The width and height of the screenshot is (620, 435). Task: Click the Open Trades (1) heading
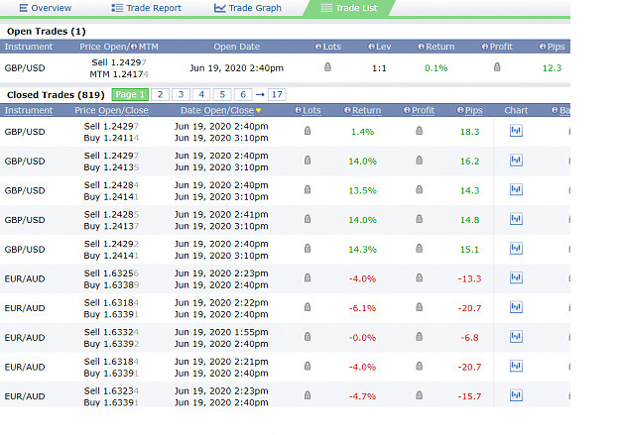click(47, 32)
